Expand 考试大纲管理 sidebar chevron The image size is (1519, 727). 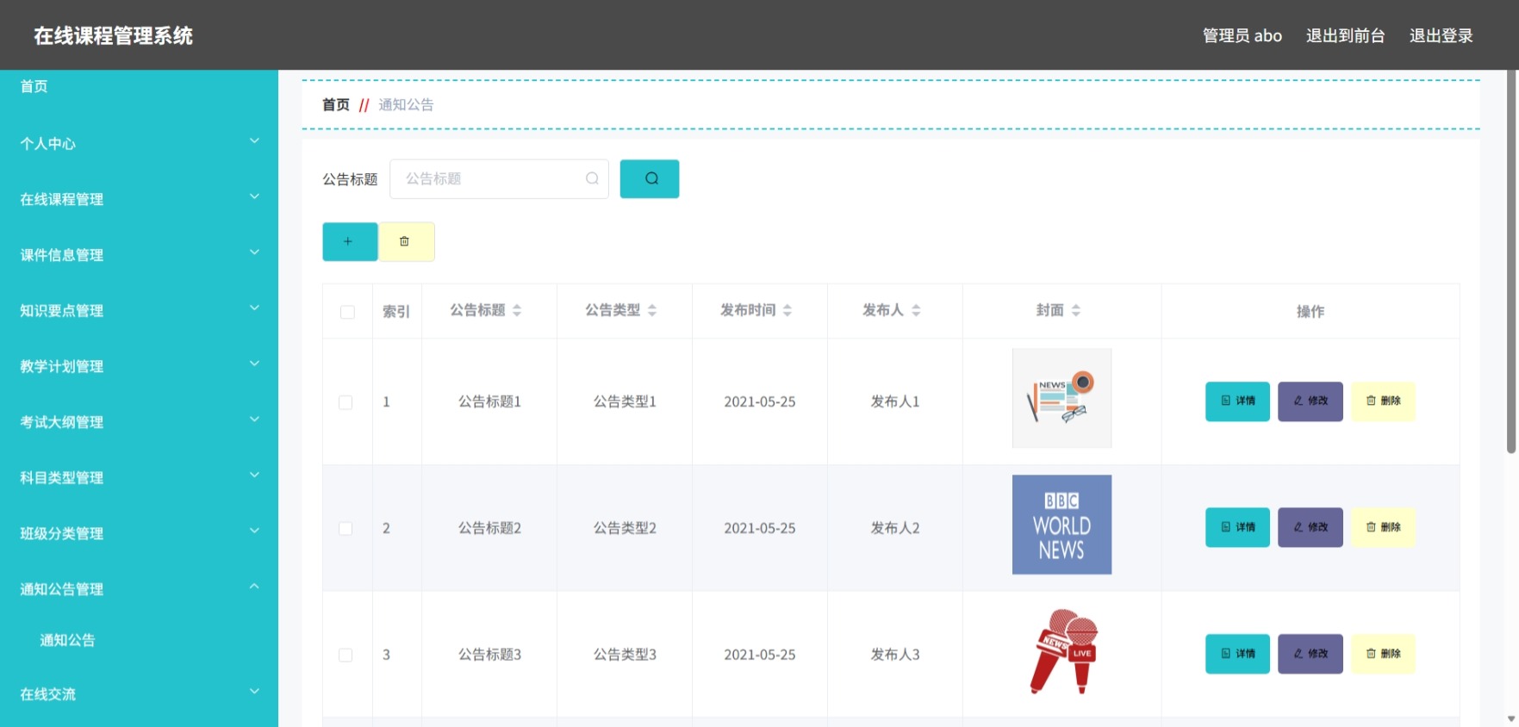click(254, 419)
